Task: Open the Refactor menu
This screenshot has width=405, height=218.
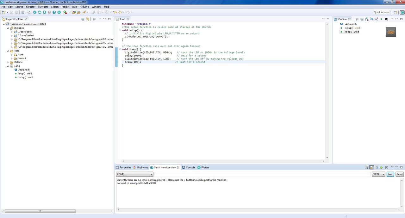Action: (31, 7)
